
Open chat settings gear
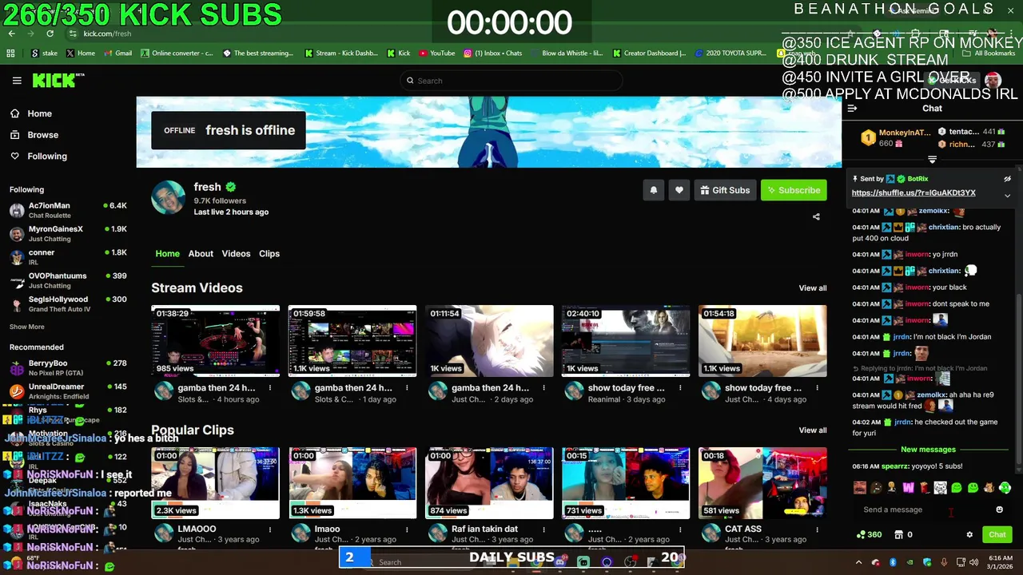969,535
